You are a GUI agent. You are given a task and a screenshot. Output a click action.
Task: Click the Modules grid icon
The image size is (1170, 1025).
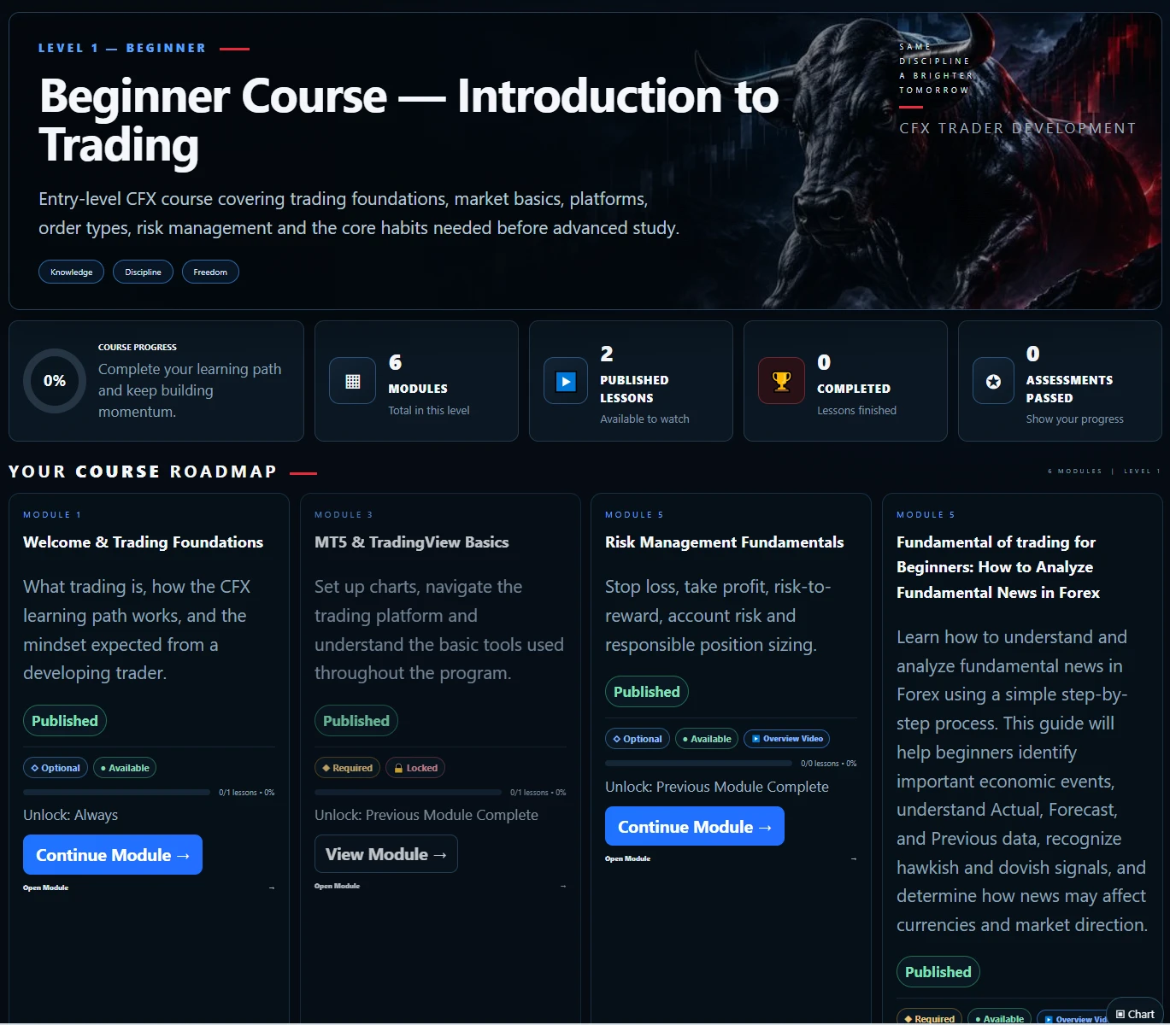click(352, 381)
